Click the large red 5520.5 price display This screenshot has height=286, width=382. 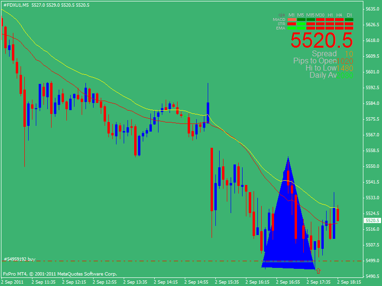tap(322, 40)
